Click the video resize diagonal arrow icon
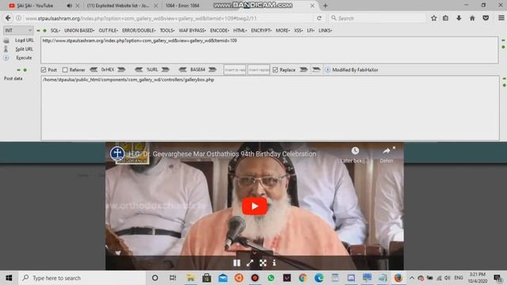The image size is (507, 285). point(250,263)
